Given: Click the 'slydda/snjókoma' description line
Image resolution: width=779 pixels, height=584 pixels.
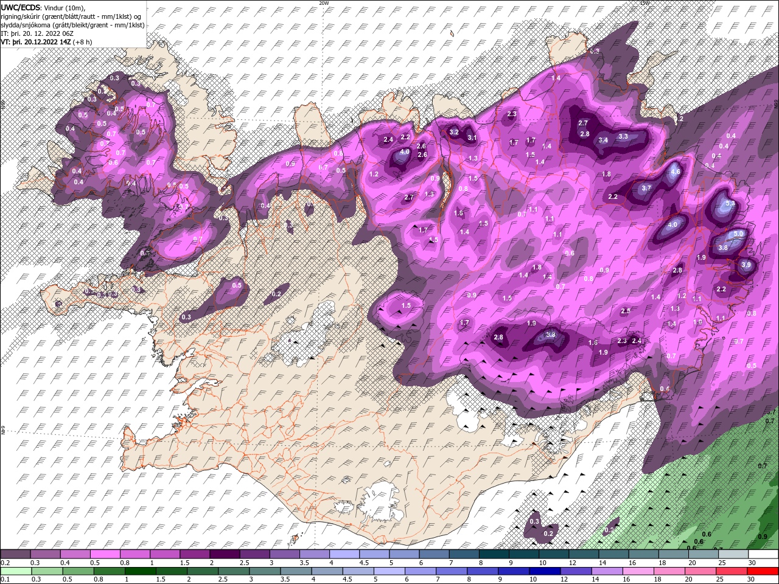Looking at the screenshot, I should 73,25.
